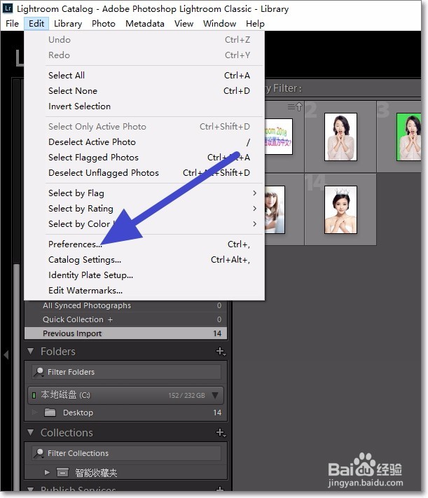Open the Metadata menu
The height and width of the screenshot is (498, 428).
point(144,24)
